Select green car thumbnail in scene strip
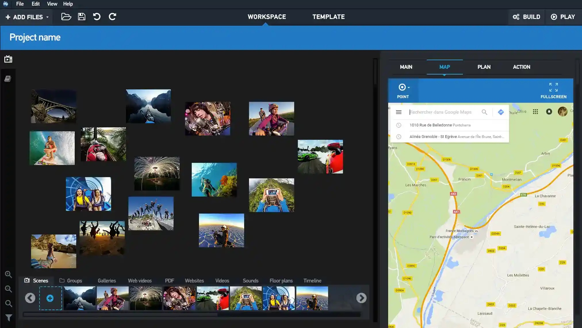Image resolution: width=582 pixels, height=328 pixels. [213, 298]
